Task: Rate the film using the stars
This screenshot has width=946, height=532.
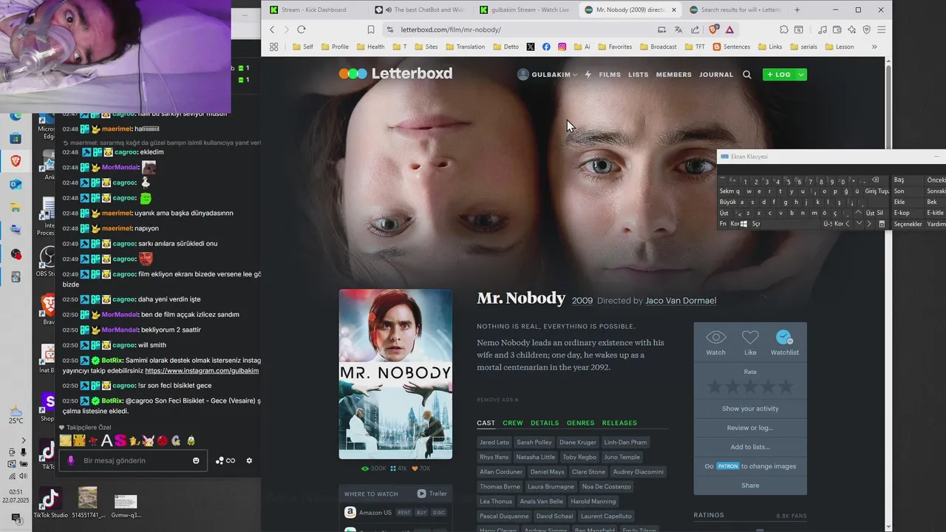Action: (x=750, y=386)
